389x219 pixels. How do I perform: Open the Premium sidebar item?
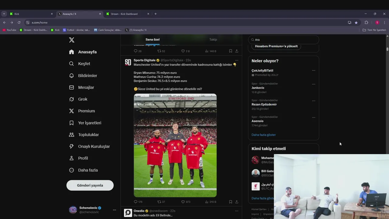coord(82,111)
